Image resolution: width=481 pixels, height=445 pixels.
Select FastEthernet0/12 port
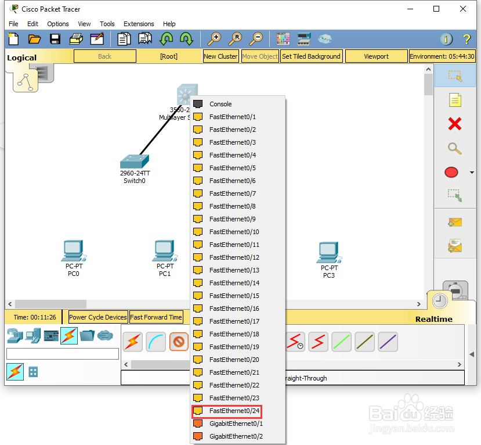[x=238, y=257]
